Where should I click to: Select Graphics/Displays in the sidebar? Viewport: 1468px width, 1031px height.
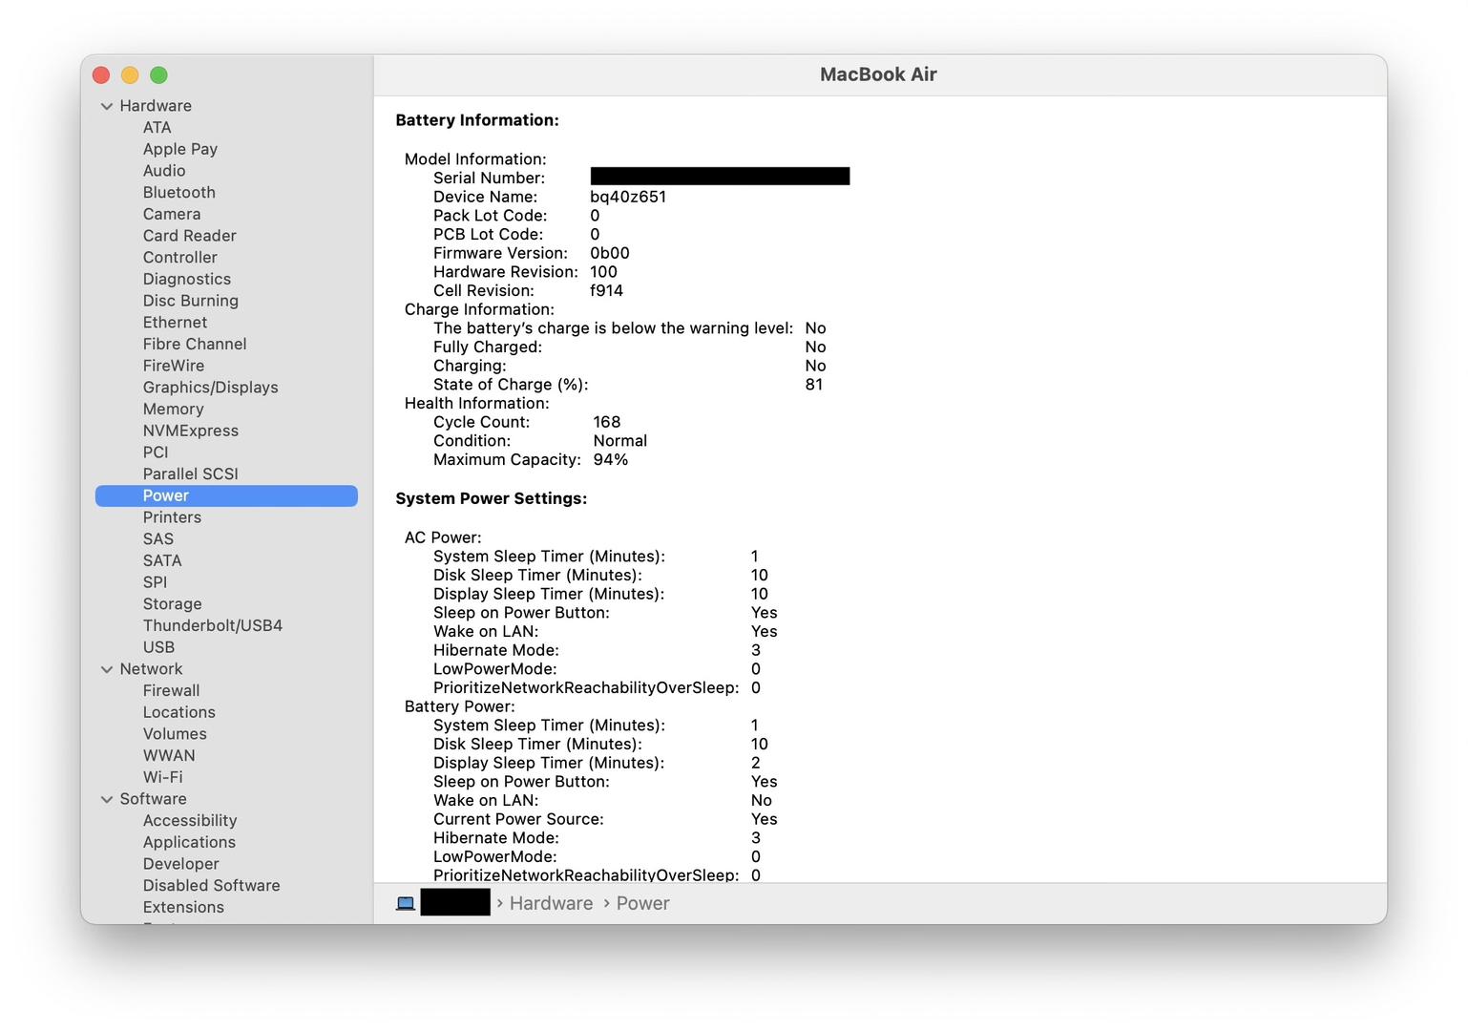210,387
